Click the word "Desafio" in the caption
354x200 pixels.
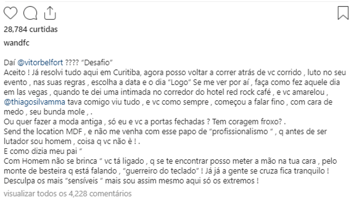[98, 62]
